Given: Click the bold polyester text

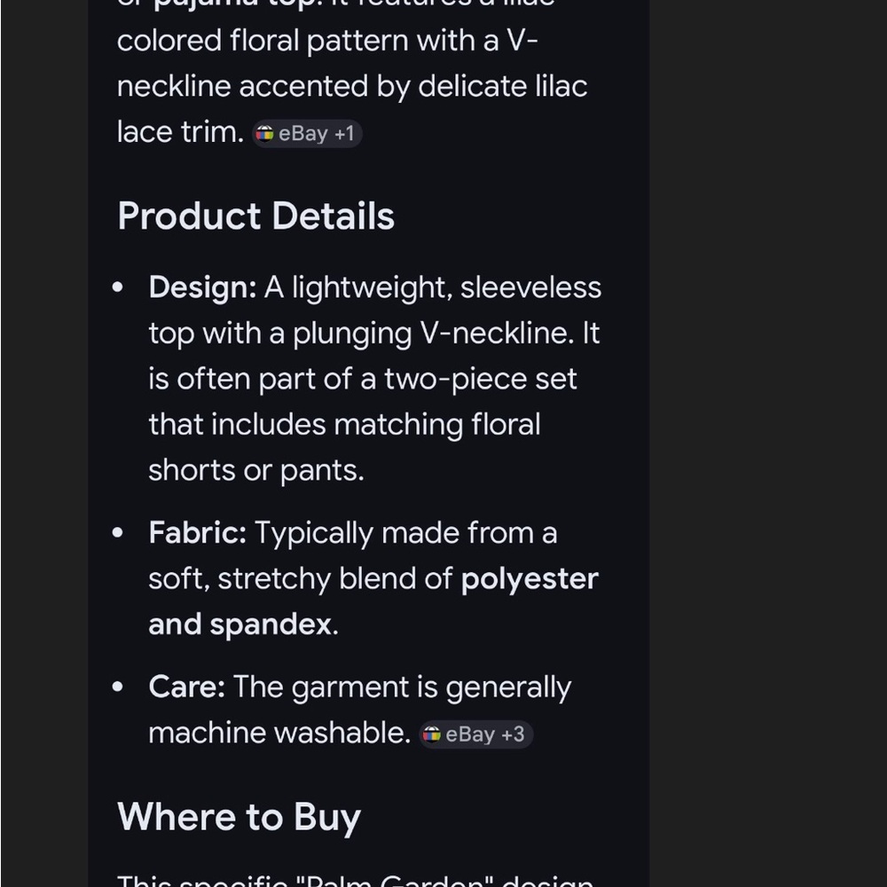Looking at the screenshot, I should tap(530, 579).
